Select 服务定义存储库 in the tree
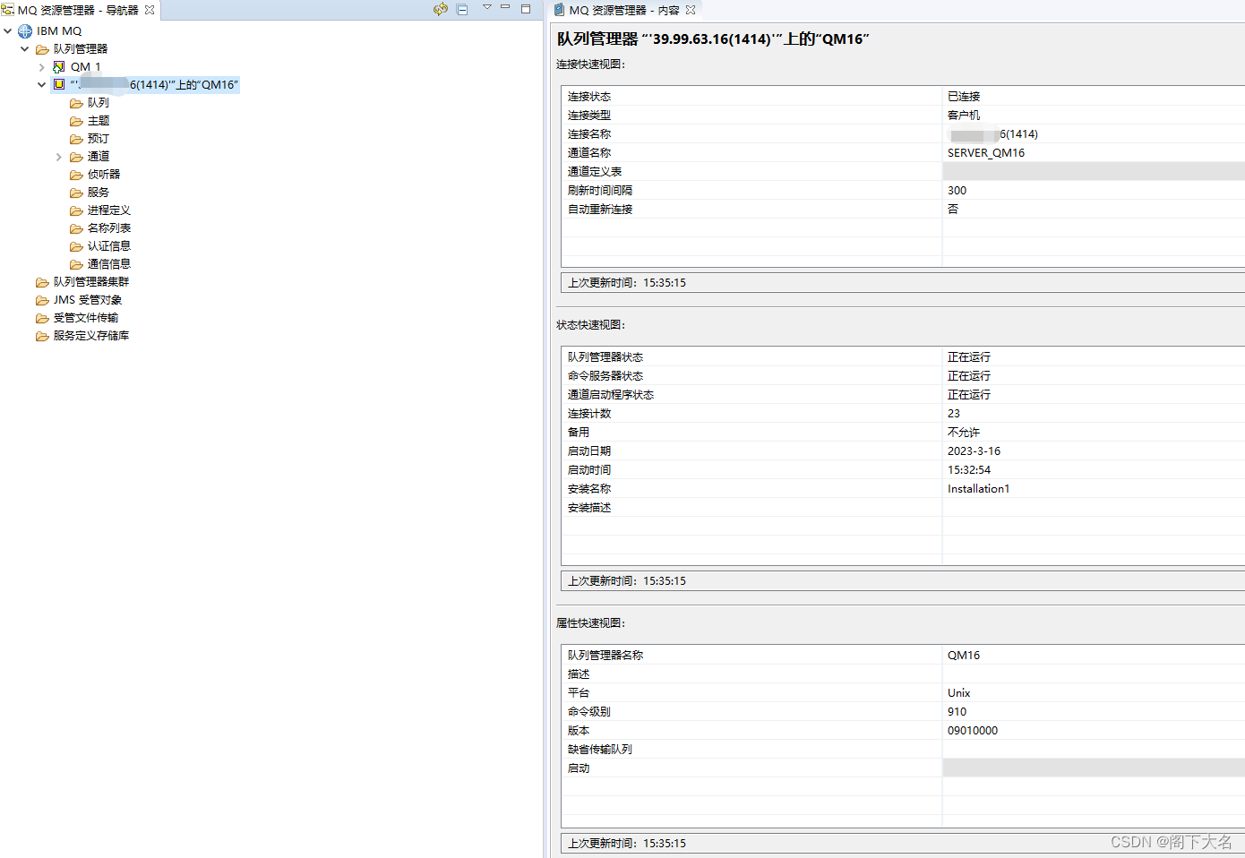1245x858 pixels. click(91, 335)
